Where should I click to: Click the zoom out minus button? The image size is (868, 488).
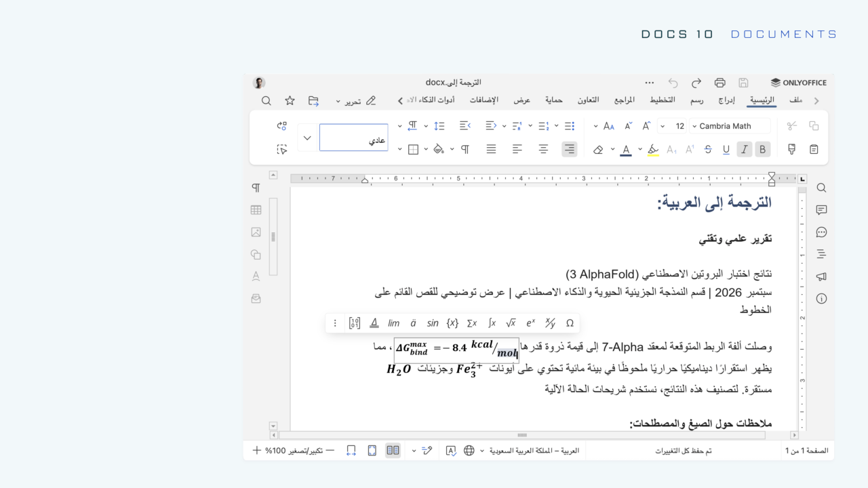click(x=330, y=451)
